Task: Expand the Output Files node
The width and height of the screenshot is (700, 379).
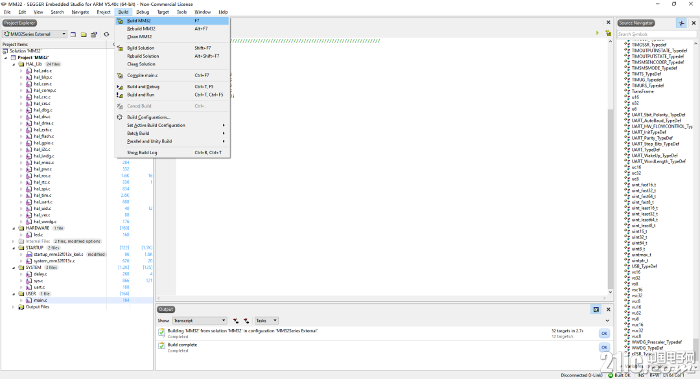Action: pyautogui.click(x=14, y=307)
